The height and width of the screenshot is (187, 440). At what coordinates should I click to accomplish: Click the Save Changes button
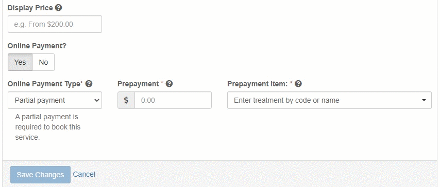pyautogui.click(x=40, y=175)
